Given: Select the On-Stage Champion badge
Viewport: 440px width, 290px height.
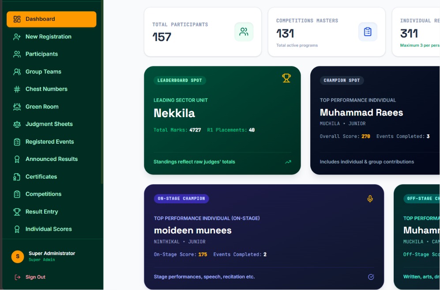Looking at the screenshot, I should click(181, 198).
